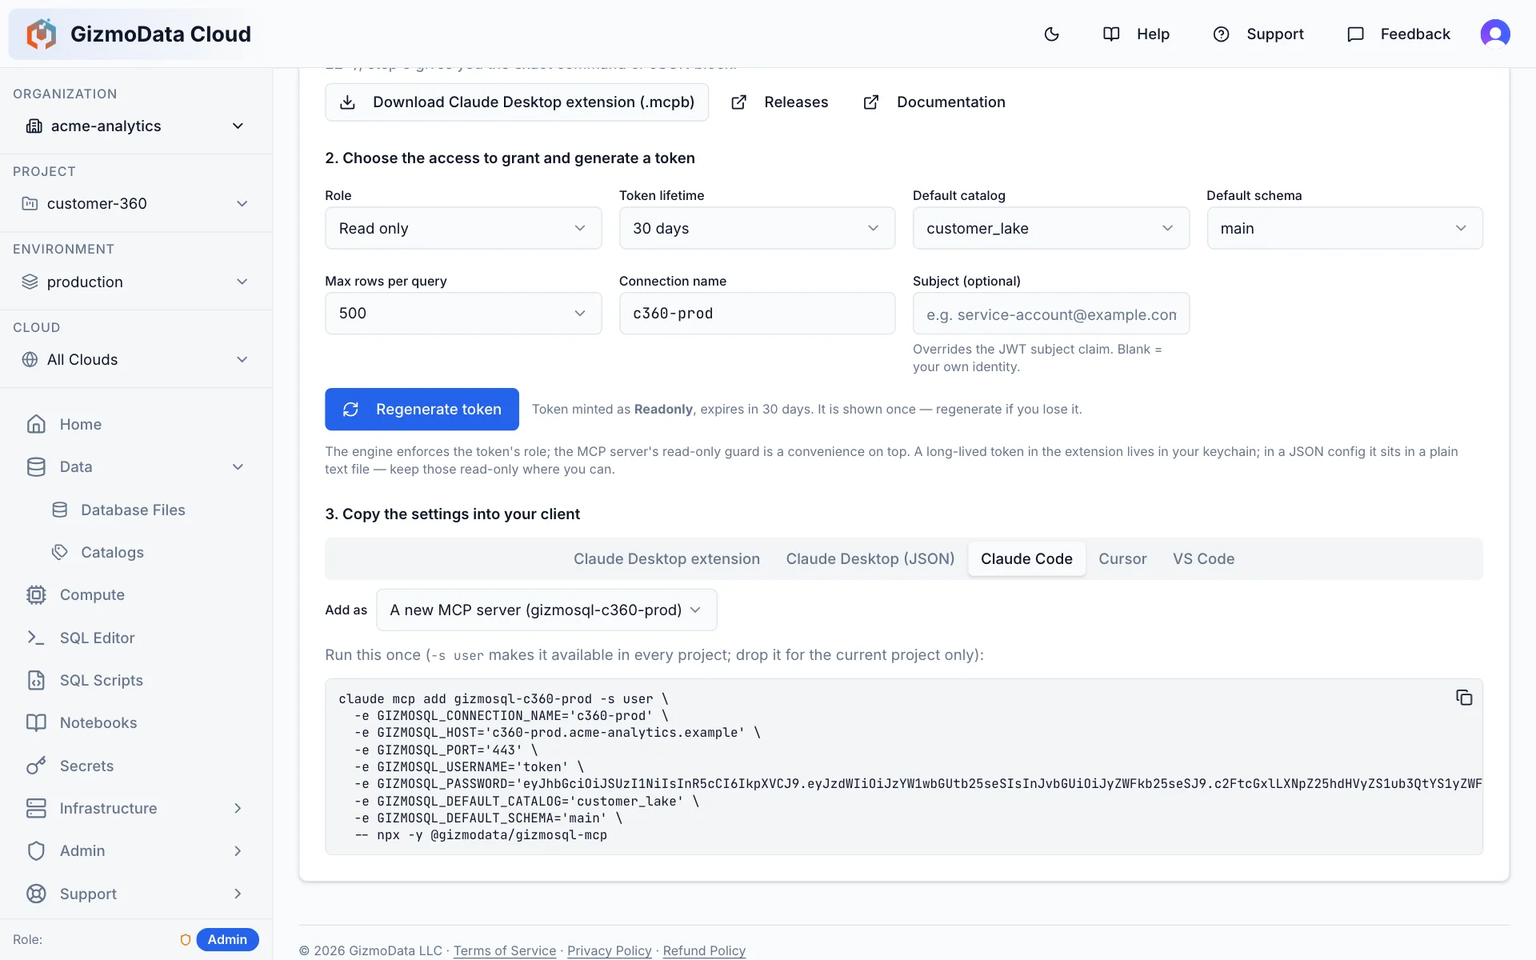Click the Feedback speech bubble icon
The image size is (1536, 960).
[1355, 34]
